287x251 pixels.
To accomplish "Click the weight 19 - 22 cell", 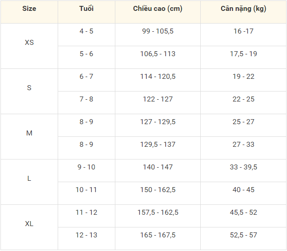I will click(x=243, y=77).
